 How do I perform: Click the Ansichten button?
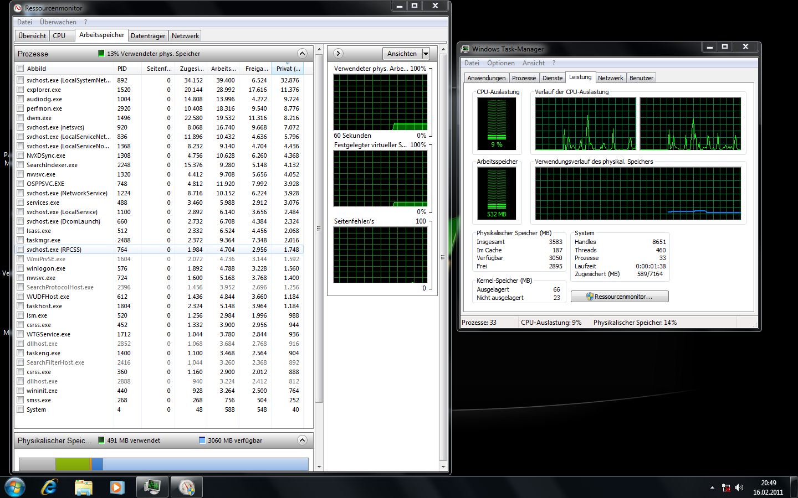click(402, 54)
